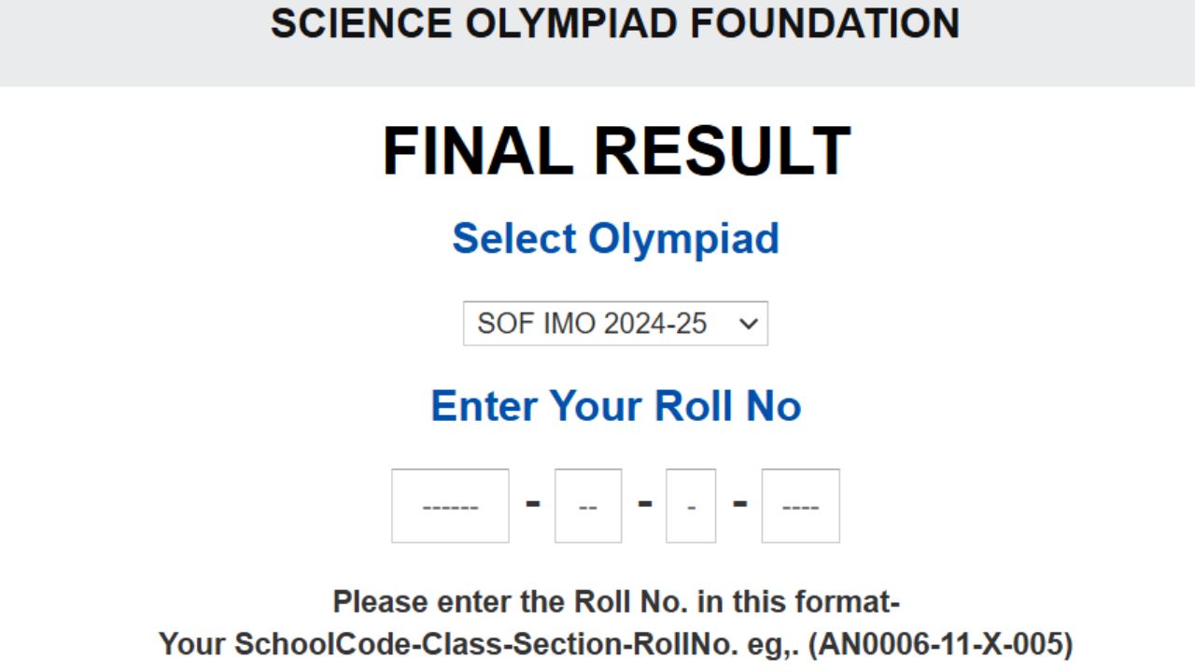Click the dash separator between input boxes
This screenshot has height=672, width=1195.
534,505
